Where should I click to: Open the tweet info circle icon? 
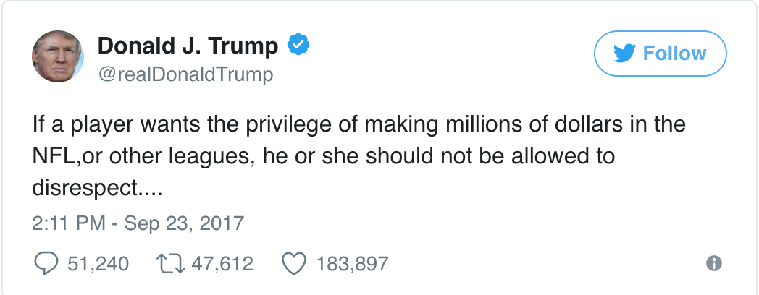pyautogui.click(x=713, y=263)
